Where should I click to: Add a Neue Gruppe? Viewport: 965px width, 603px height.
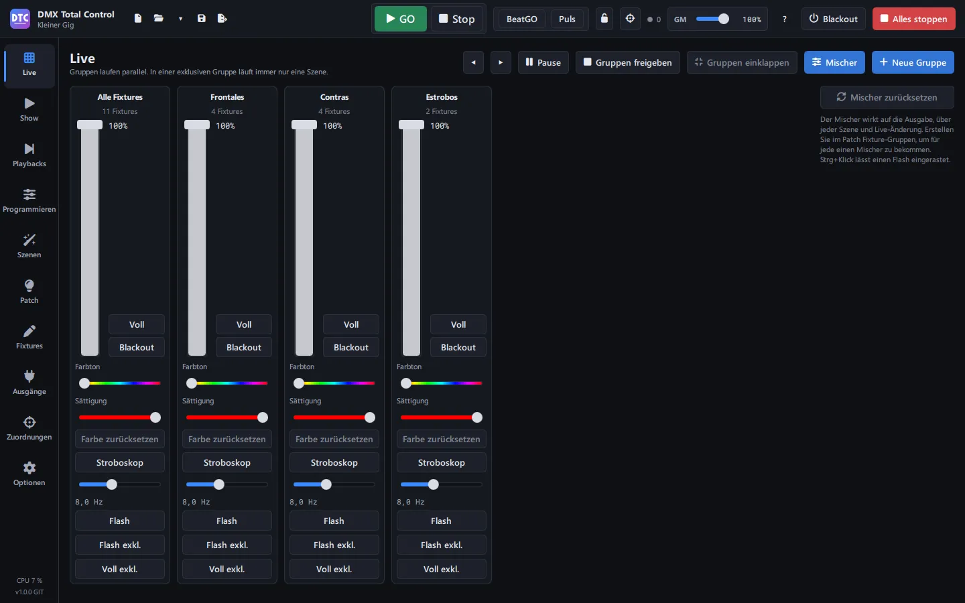tap(913, 62)
